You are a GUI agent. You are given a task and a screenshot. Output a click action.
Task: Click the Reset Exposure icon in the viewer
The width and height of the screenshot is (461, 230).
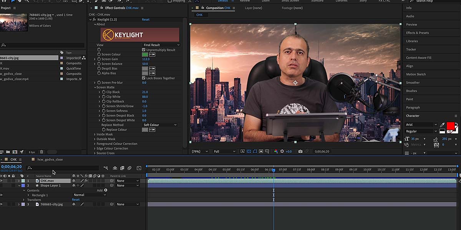click(282, 151)
